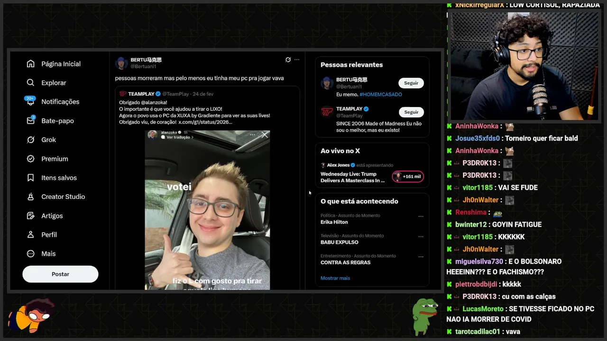607x341 pixels.
Task: Click username piettrobdbijdi in chat
Action: coord(476,284)
